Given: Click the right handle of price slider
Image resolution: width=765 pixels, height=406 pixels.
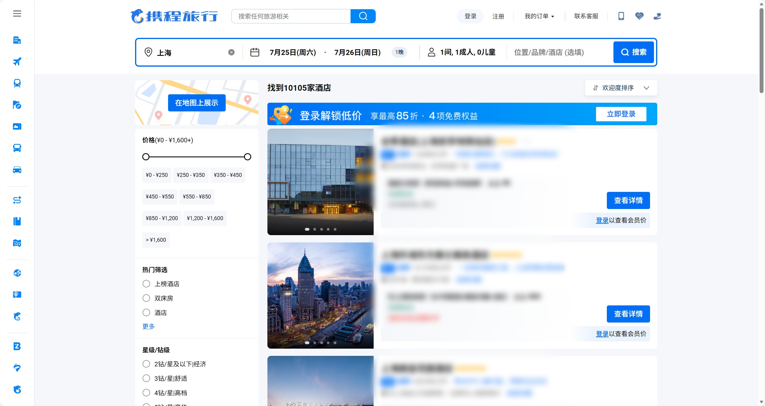Looking at the screenshot, I should tap(248, 157).
